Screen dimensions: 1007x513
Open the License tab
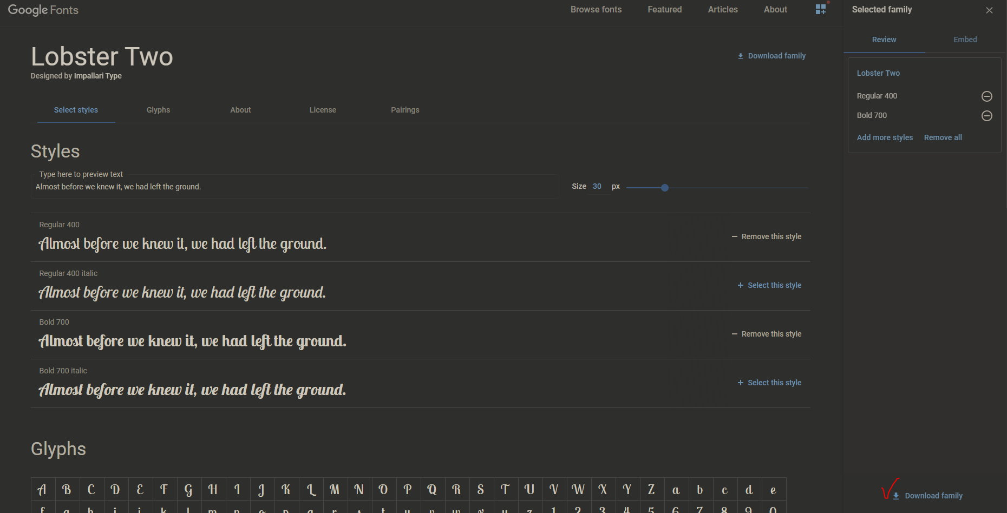click(x=323, y=110)
